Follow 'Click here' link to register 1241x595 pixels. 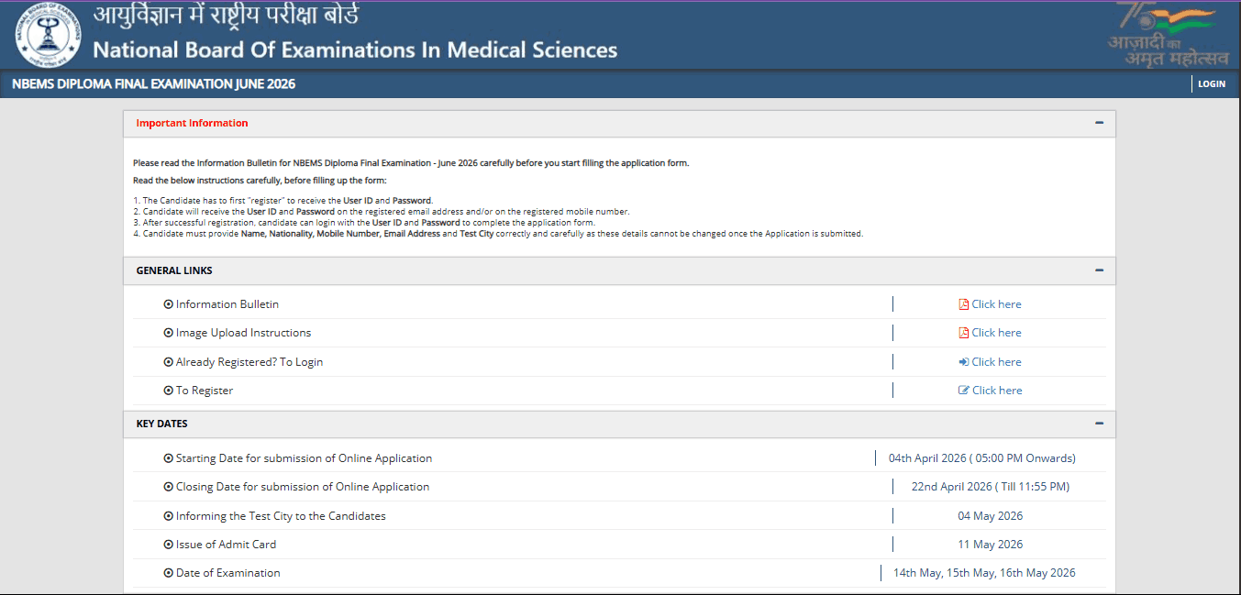[996, 391]
